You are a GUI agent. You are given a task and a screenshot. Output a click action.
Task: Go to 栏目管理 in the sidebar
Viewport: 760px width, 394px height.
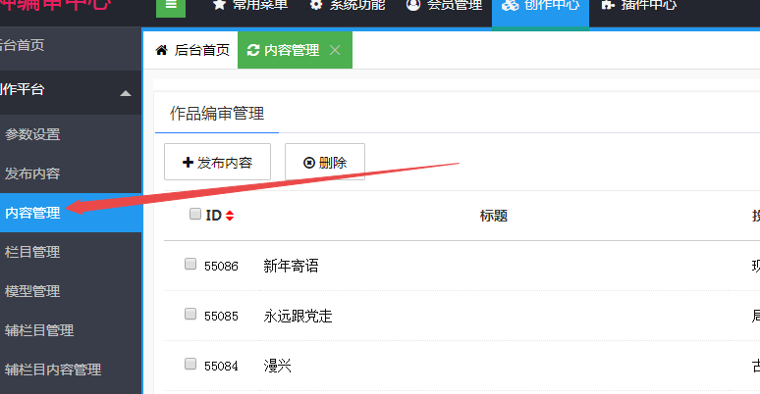pyautogui.click(x=32, y=252)
